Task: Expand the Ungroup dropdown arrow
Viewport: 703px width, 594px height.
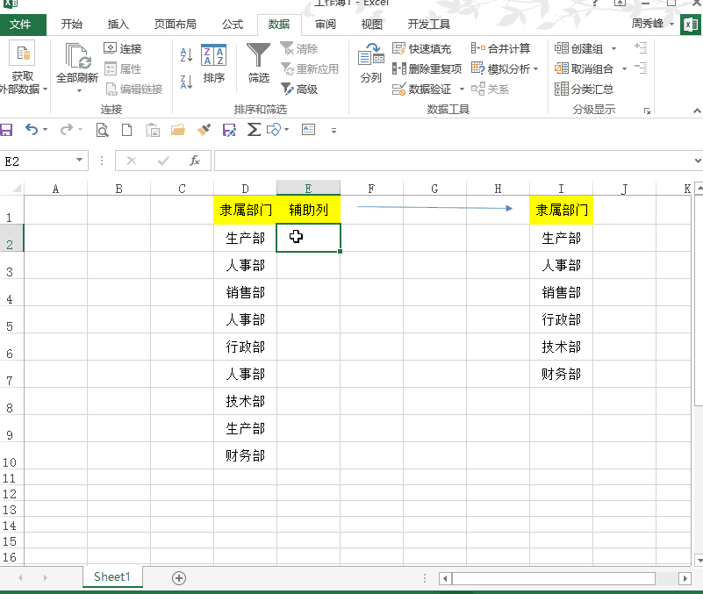Action: pyautogui.click(x=624, y=69)
